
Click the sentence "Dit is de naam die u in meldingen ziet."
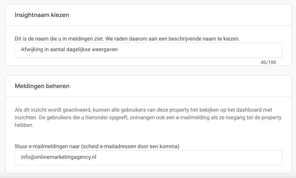coord(59,39)
